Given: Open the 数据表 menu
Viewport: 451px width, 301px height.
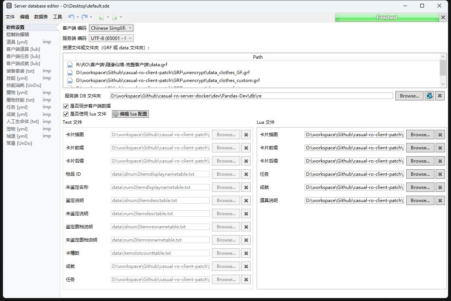Looking at the screenshot, I should tap(41, 17).
